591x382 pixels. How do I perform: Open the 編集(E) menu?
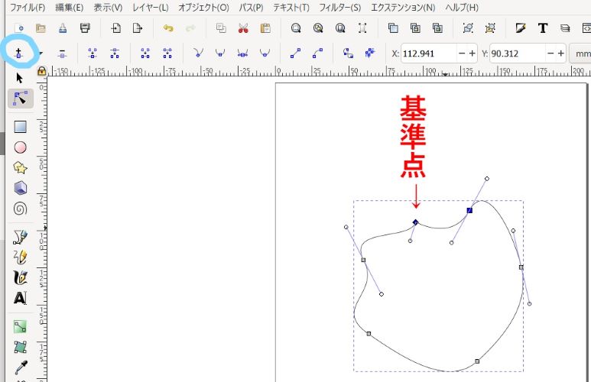tap(70, 7)
